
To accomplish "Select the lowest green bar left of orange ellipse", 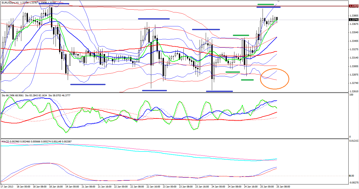I will tap(247, 80).
